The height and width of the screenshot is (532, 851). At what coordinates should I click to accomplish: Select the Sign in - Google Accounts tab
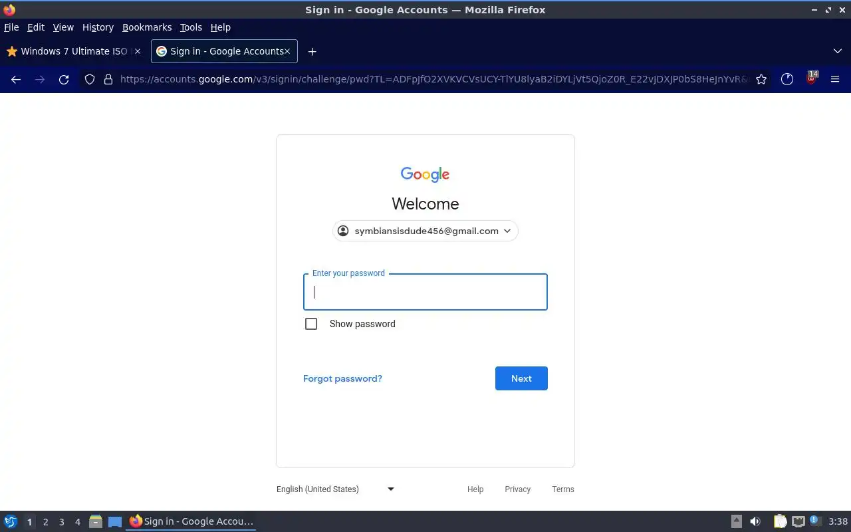pos(224,51)
